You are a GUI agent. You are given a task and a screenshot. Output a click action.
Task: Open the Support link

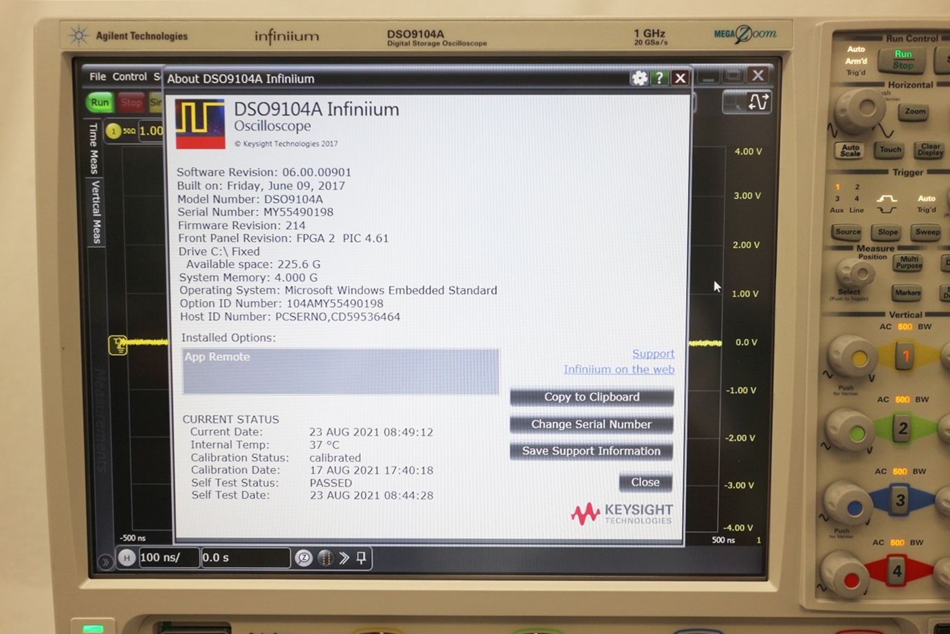(x=653, y=353)
